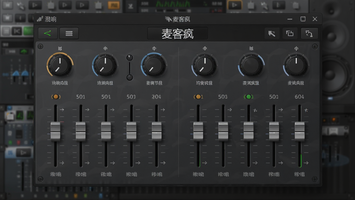Click the 混响 label in title bar
Image resolution: width=355 pixels, height=200 pixels.
point(50,19)
